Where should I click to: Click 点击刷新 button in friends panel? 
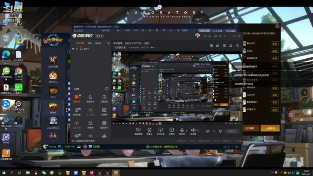251,128
